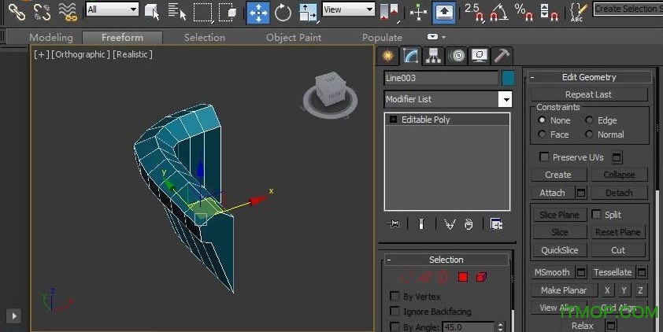
Task: Toggle Window/Crossing selection mode
Action: (x=229, y=13)
